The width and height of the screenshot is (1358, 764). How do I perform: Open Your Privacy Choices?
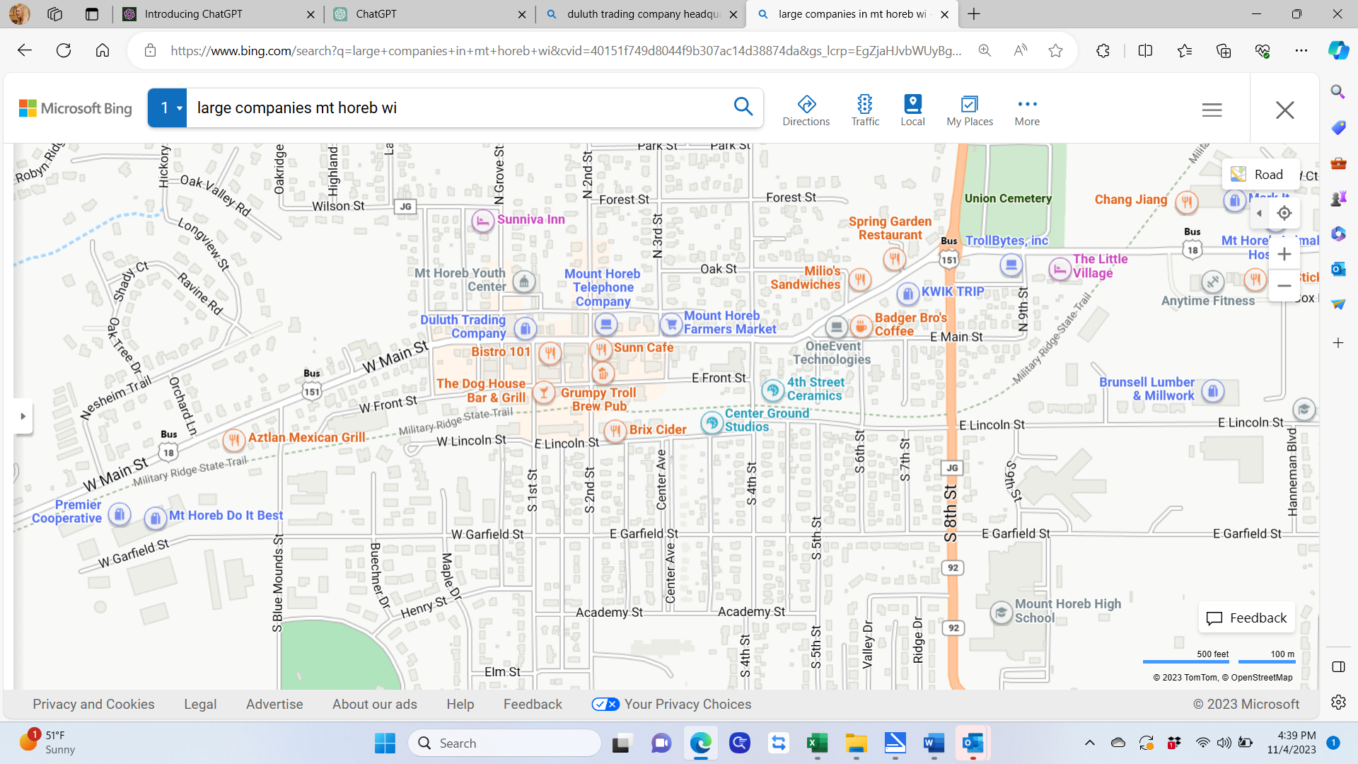point(671,704)
